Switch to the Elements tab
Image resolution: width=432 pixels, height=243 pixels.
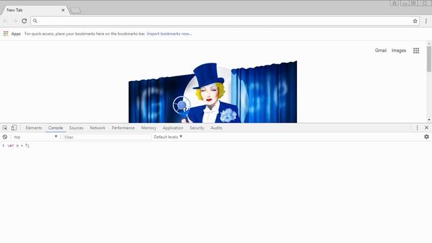tap(34, 128)
